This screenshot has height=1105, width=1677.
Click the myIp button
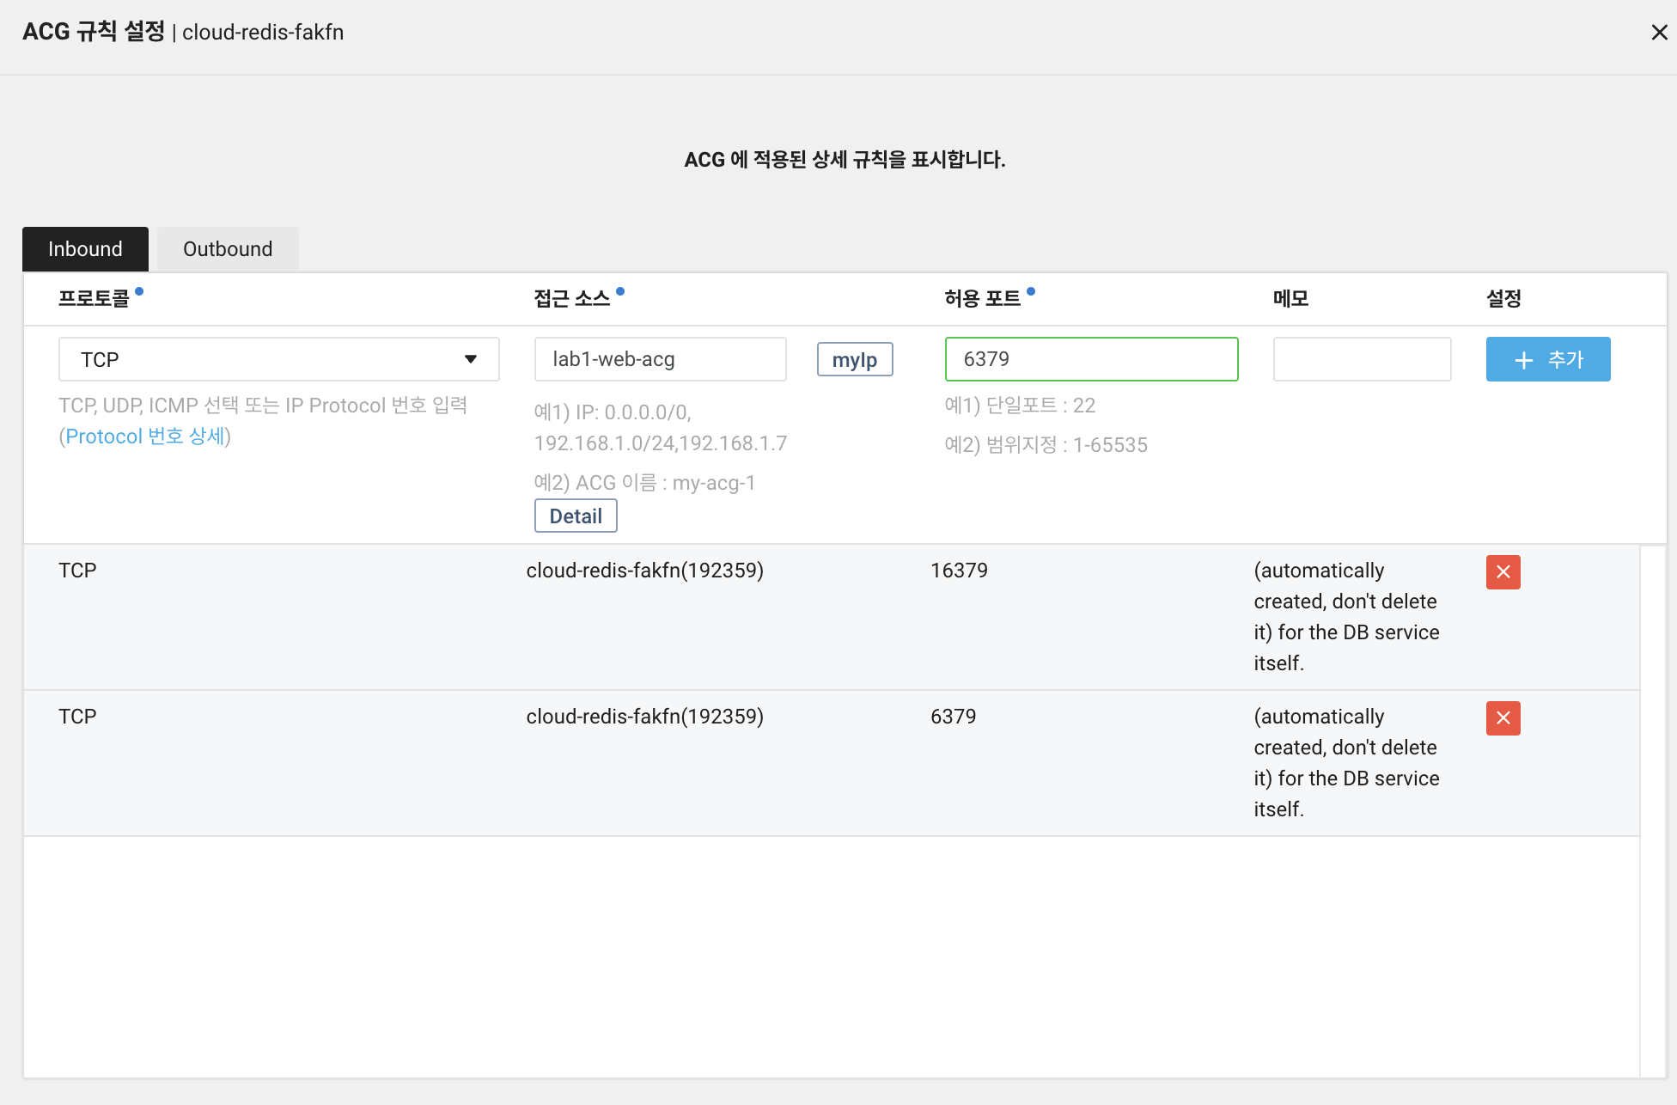854,360
